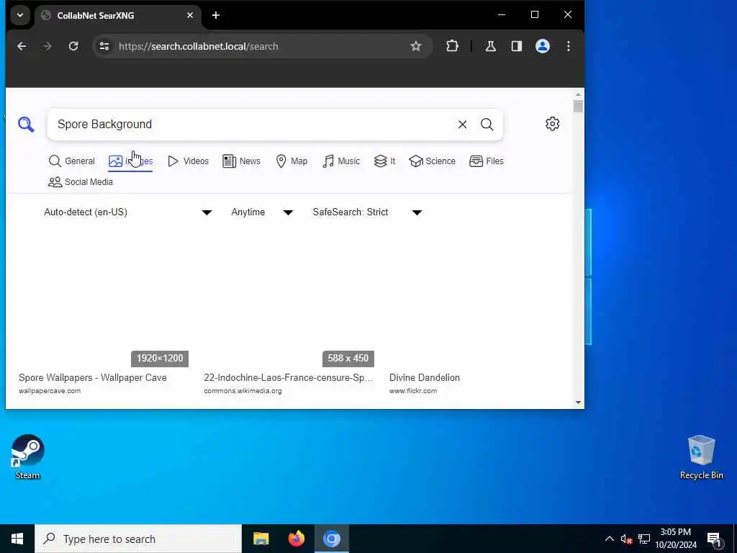
Task: Expand the SafeSearch: Strict dropdown
Action: tap(367, 212)
